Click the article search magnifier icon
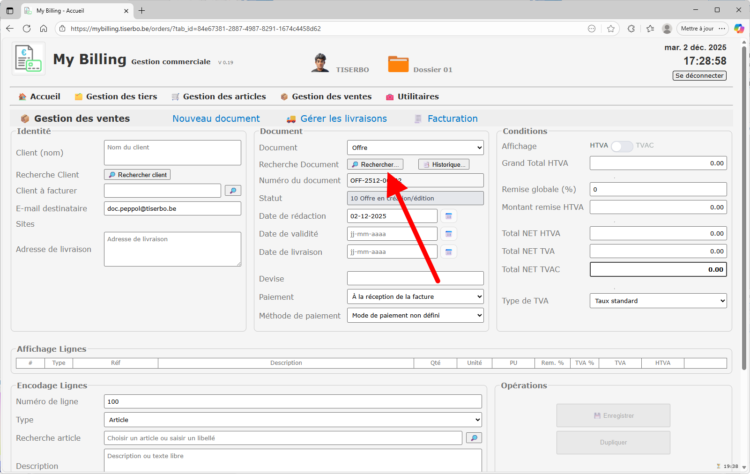 pyautogui.click(x=474, y=438)
